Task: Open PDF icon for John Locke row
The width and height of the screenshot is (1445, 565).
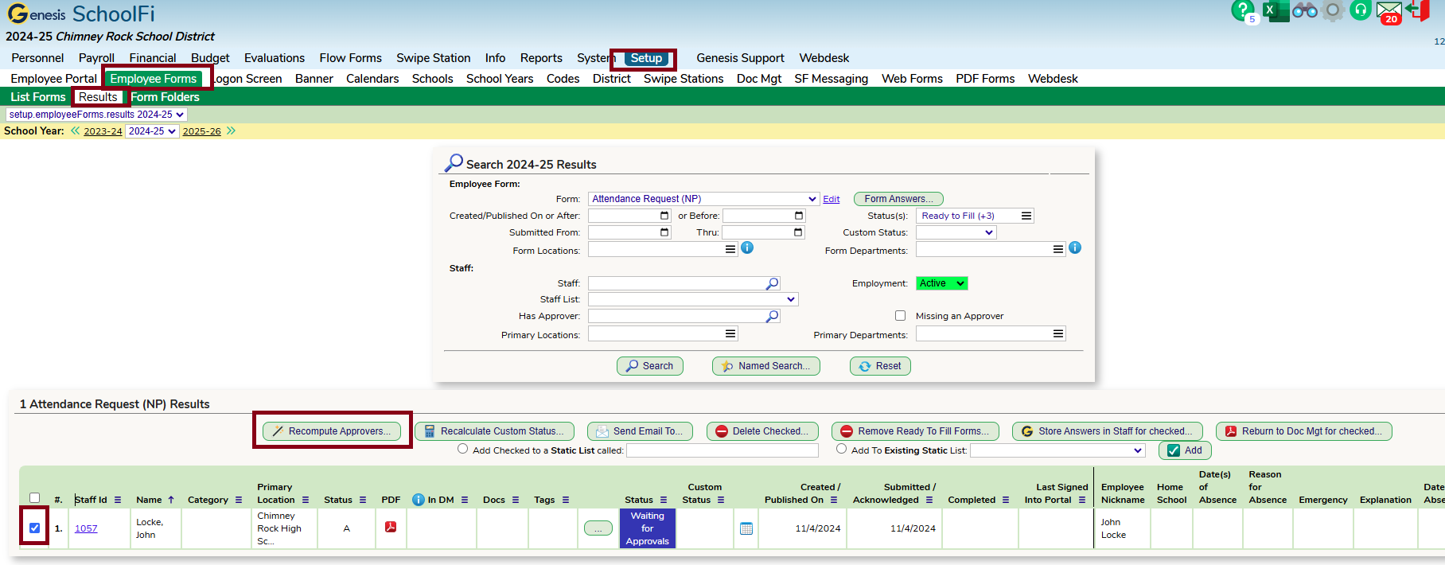Action: 391,527
